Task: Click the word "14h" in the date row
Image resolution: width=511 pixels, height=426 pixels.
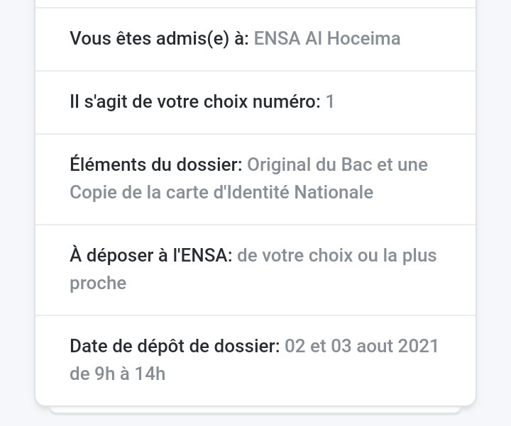Action: pyautogui.click(x=150, y=374)
